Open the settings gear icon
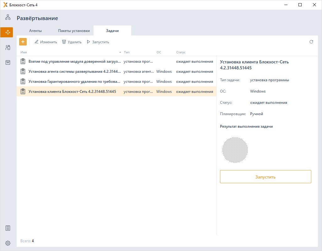Screen dimensions: 322x251 pyautogui.click(x=8, y=243)
